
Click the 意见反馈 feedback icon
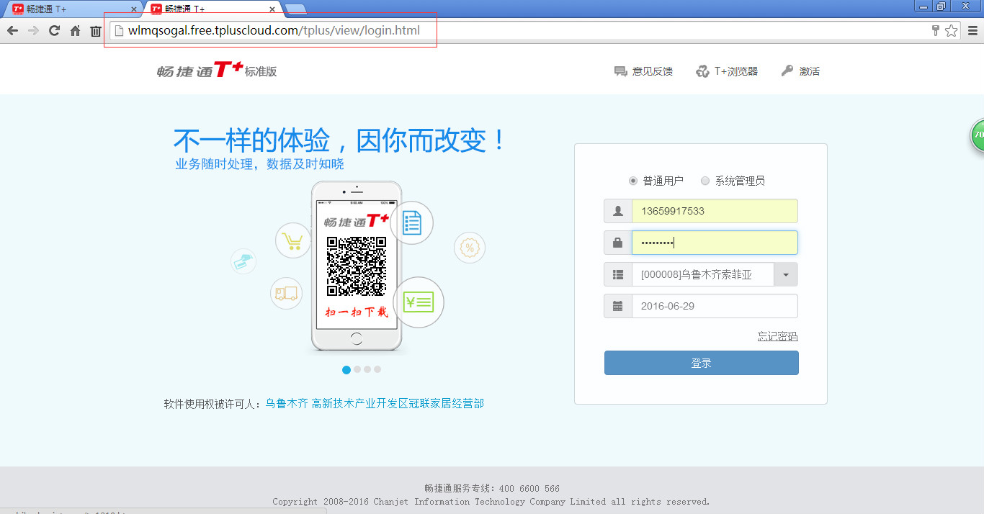tap(620, 71)
